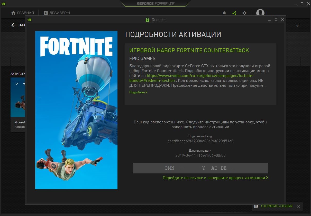Click the EPIC GAMES publisher label
This screenshot has height=216, width=311.
click(142, 58)
